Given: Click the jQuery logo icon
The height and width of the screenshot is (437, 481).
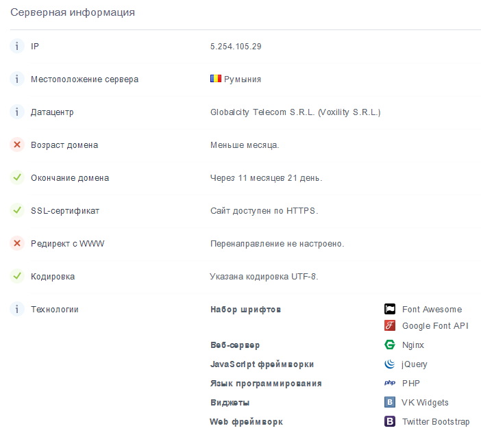Looking at the screenshot, I should 390,364.
